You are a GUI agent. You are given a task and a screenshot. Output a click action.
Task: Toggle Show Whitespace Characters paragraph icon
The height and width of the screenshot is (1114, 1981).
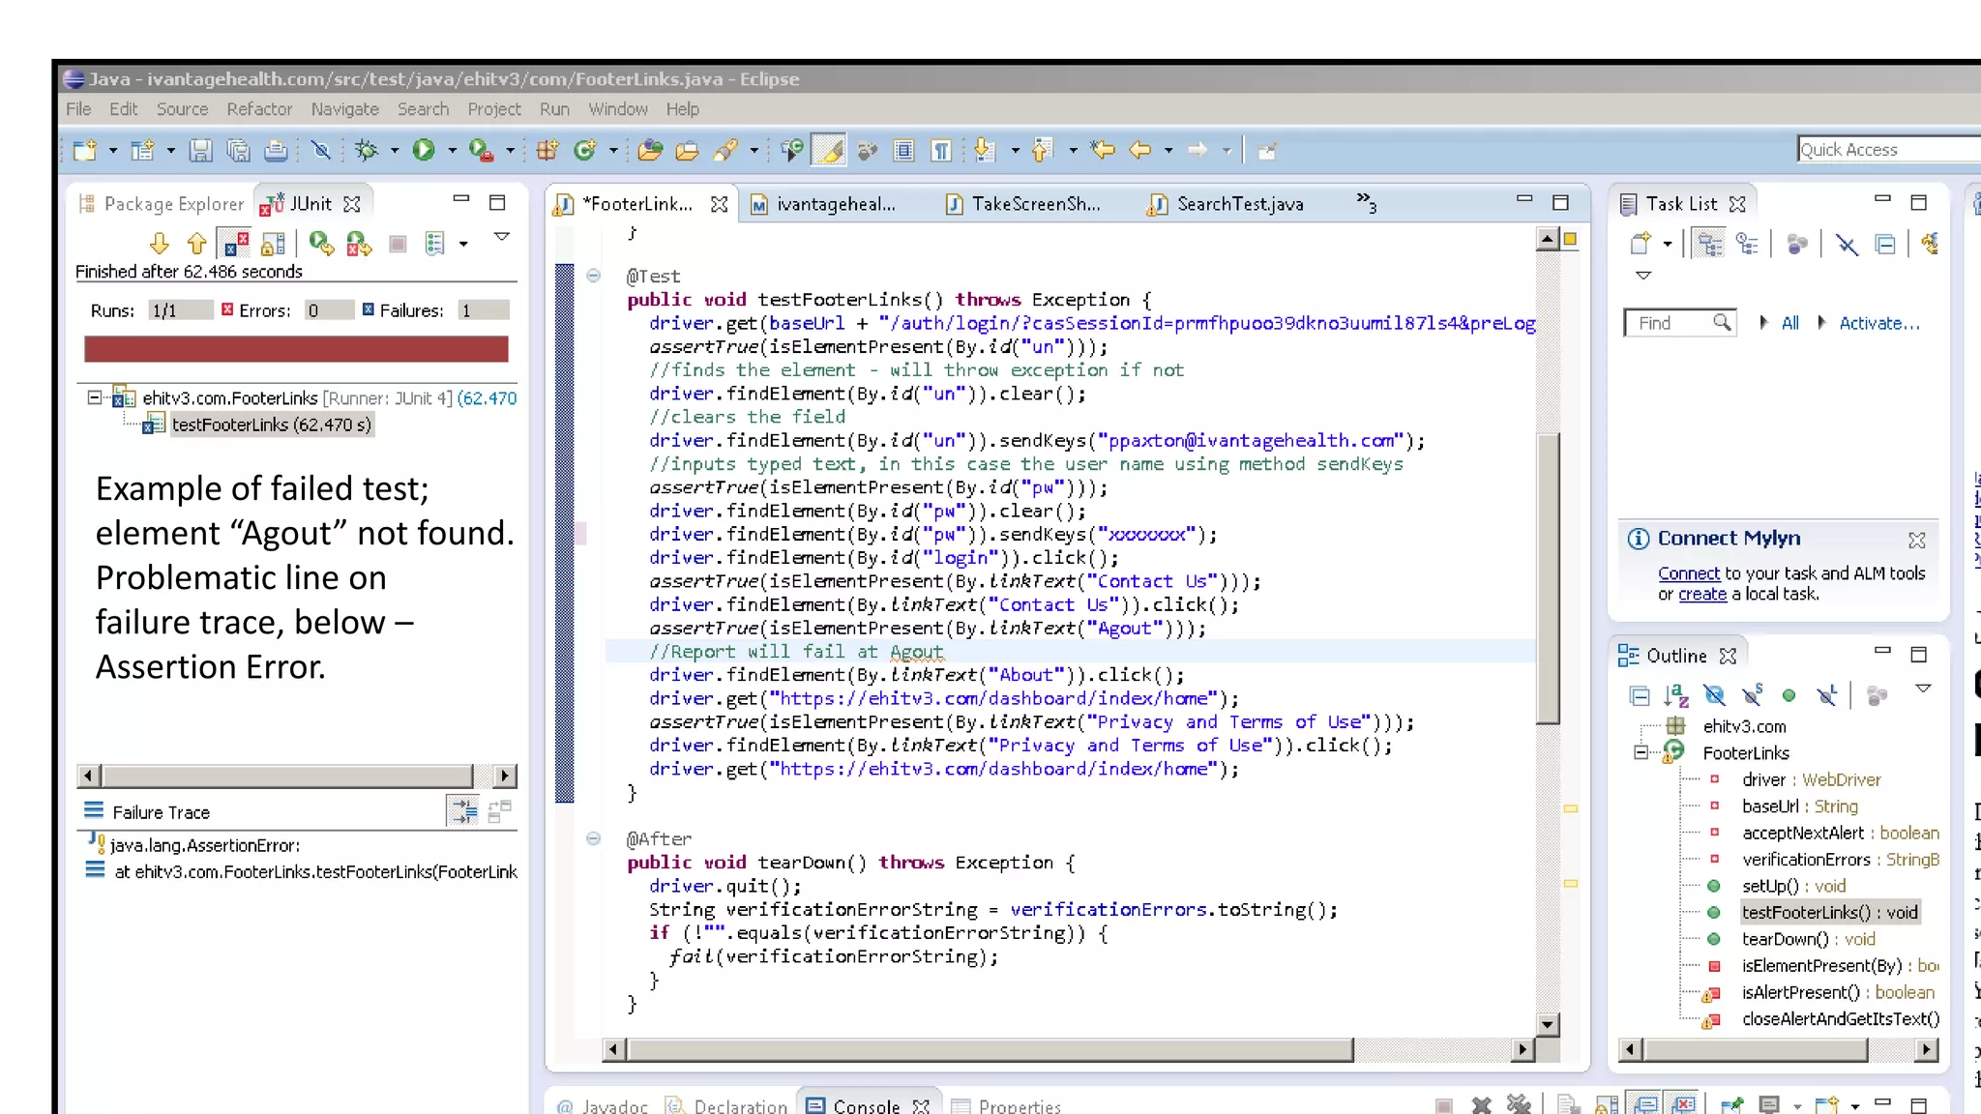940,150
